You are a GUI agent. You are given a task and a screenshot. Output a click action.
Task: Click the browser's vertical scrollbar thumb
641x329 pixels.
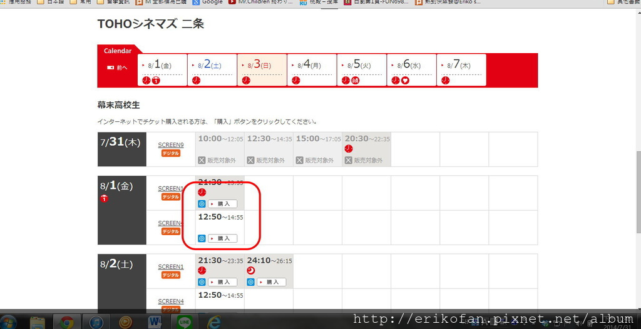click(638, 193)
